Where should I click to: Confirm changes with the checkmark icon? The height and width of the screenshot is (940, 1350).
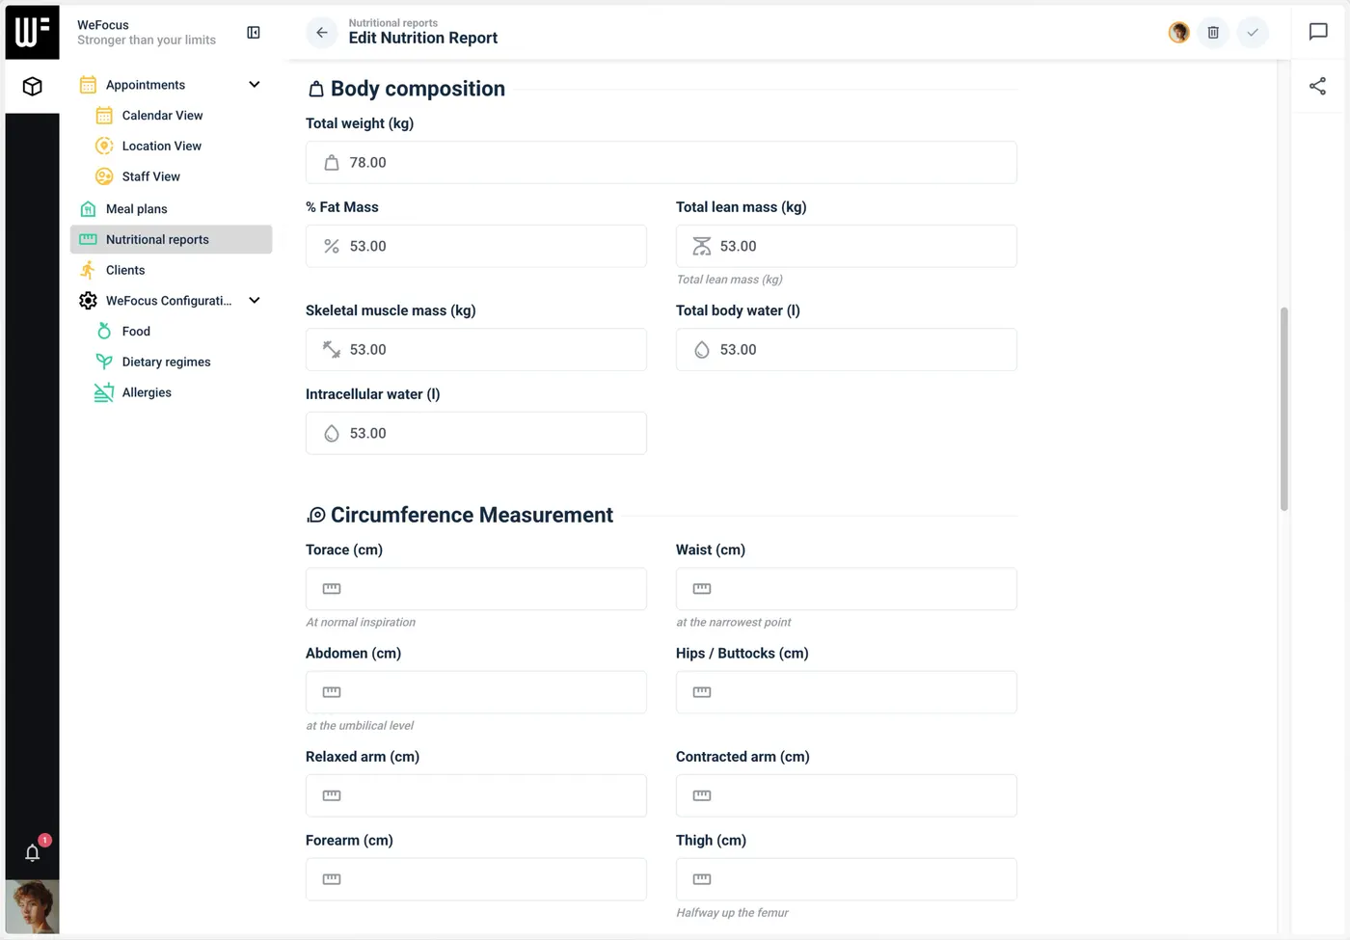pos(1253,33)
